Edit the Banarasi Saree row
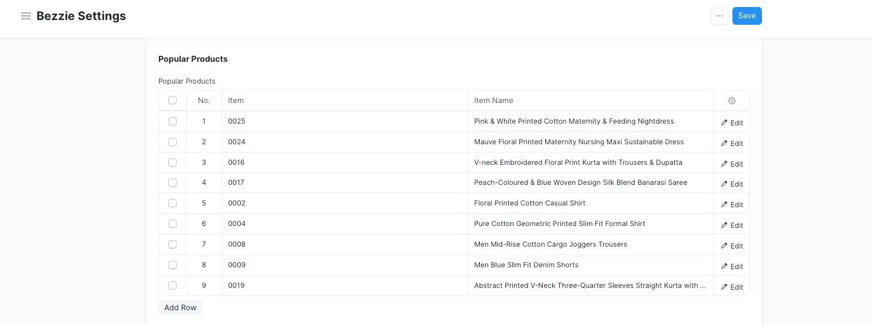 732,184
